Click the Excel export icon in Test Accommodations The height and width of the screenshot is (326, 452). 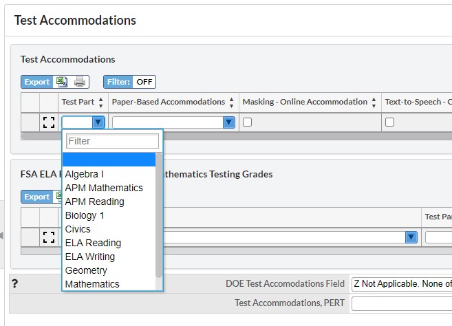point(62,82)
